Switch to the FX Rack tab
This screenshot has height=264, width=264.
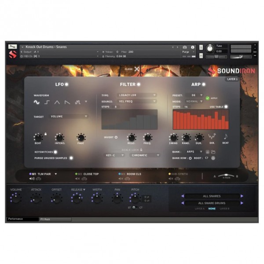[x=55, y=219]
